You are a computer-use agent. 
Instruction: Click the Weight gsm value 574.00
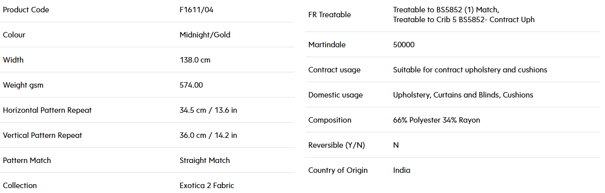191,85
